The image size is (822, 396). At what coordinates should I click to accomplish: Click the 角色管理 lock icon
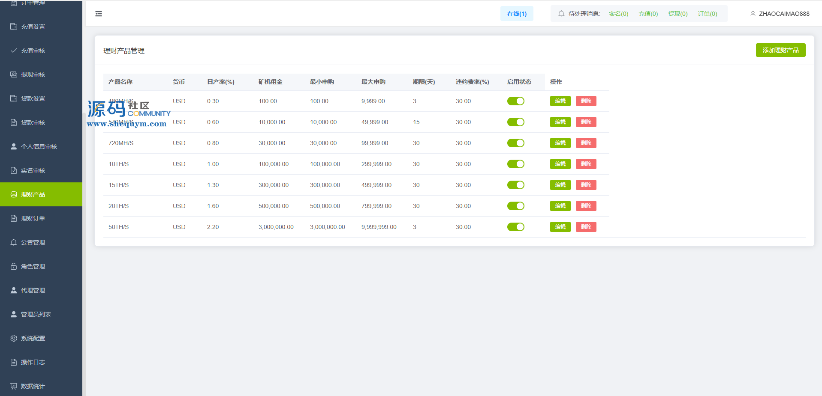(x=14, y=266)
